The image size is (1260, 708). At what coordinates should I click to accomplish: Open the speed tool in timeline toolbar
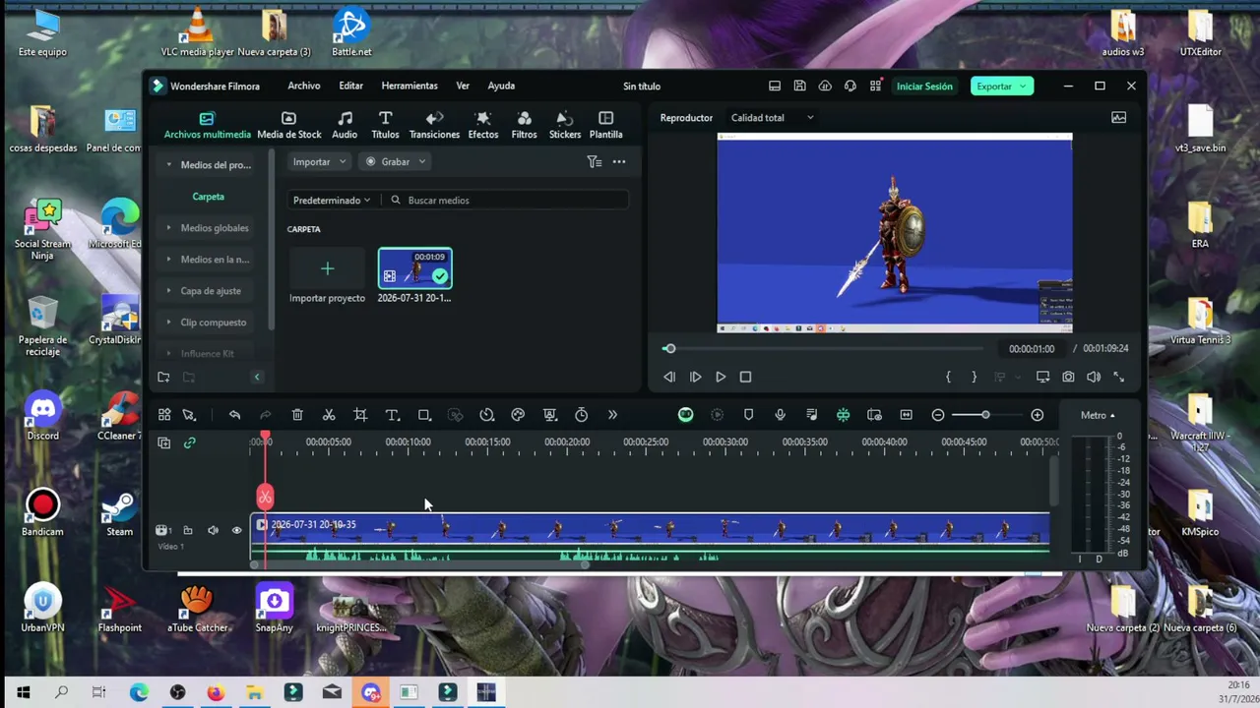pos(486,415)
